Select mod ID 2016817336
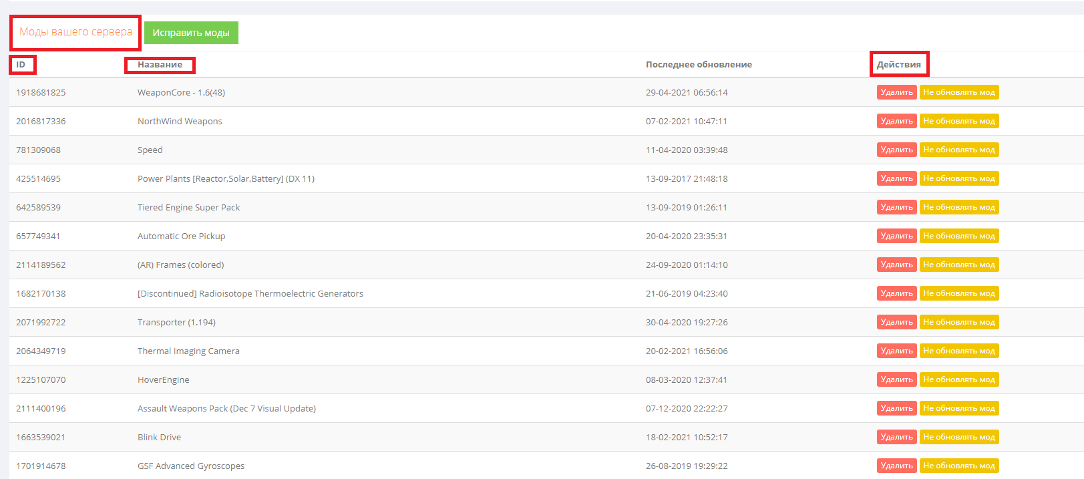Image resolution: width=1084 pixels, height=479 pixels. click(x=41, y=122)
